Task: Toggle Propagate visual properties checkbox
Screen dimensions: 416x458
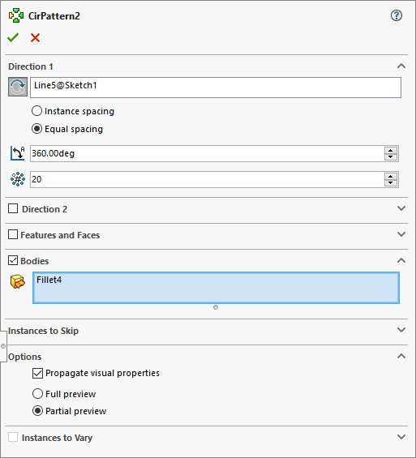Action: [x=37, y=373]
